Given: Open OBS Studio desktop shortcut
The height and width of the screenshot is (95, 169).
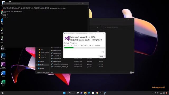Looking at the screenshot, I should (x=3, y=47).
